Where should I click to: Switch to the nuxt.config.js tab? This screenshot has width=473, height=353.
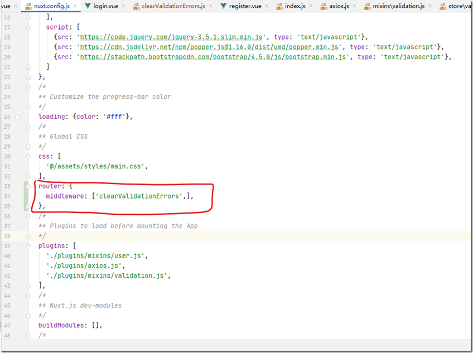[51, 6]
